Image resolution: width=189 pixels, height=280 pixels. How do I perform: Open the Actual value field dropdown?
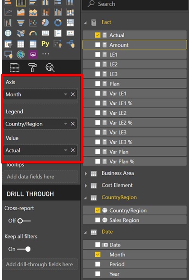[65, 150]
